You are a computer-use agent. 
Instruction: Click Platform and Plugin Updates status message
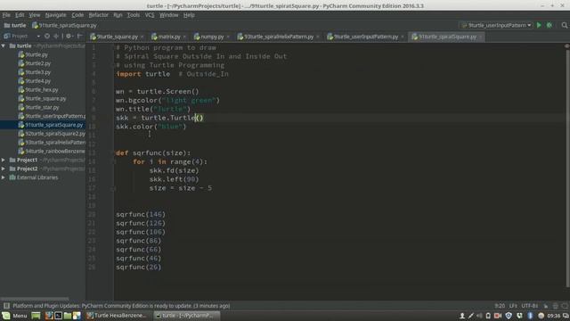(x=121, y=306)
